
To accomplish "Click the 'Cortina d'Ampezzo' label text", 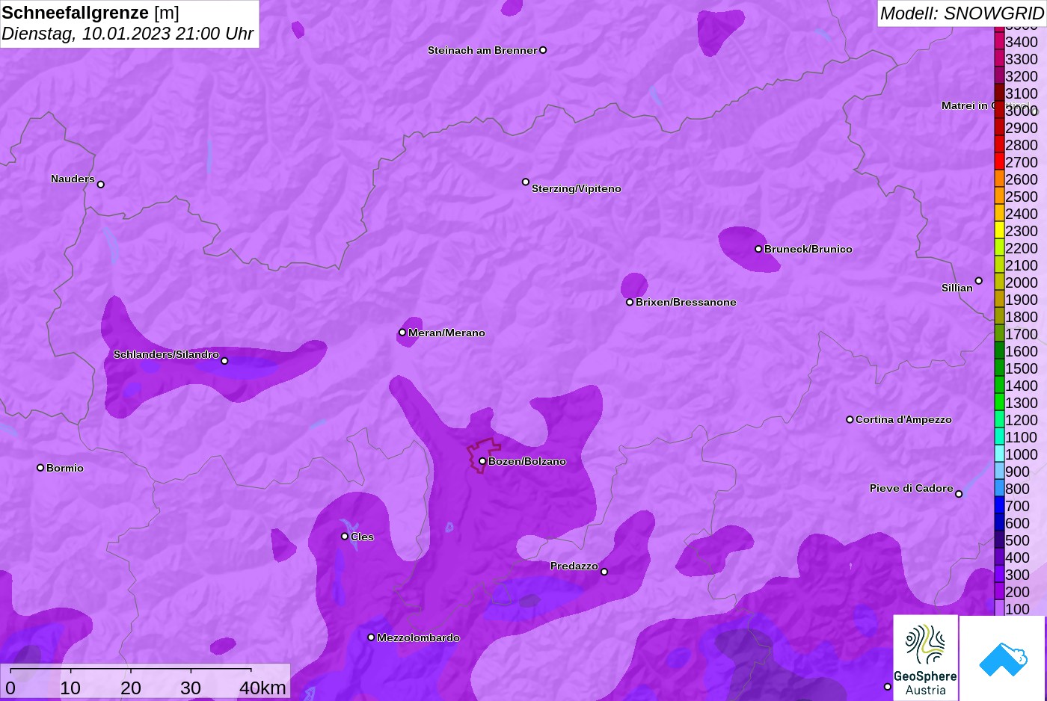I will (x=903, y=419).
